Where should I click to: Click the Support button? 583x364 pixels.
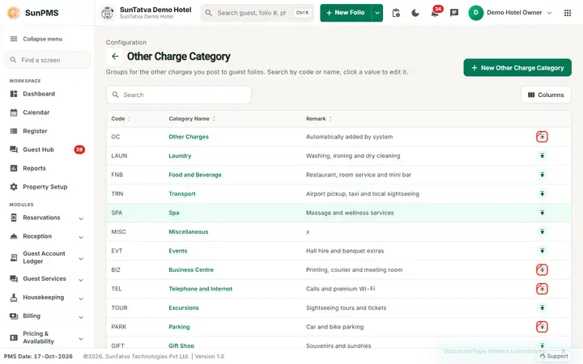(x=554, y=356)
